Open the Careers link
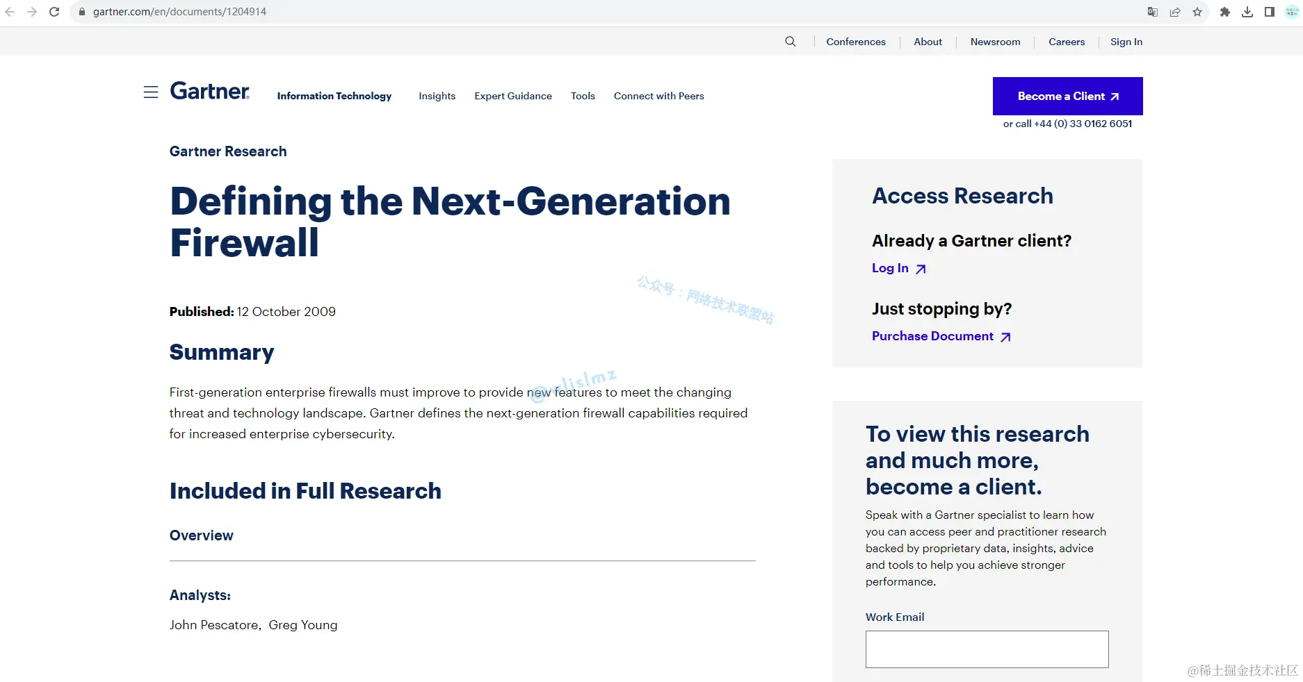 [1067, 42]
